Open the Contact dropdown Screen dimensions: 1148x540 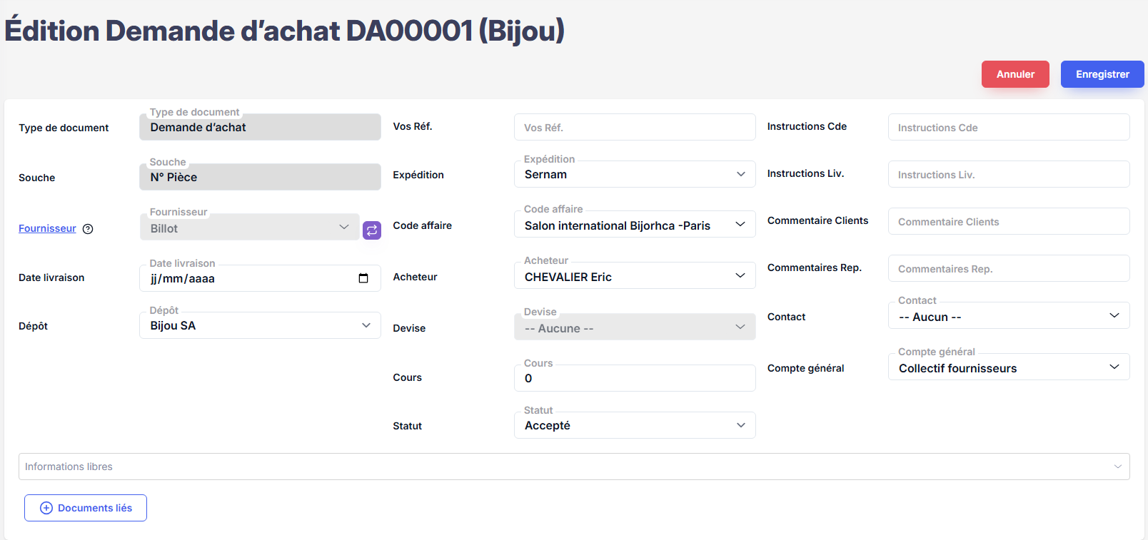pyautogui.click(x=1008, y=317)
